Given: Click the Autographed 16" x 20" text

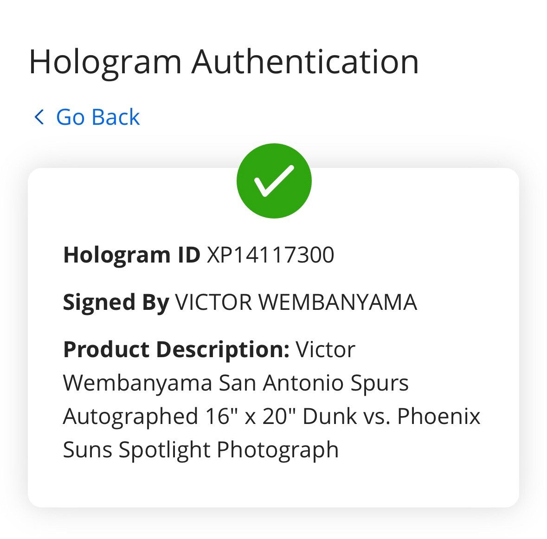Looking at the screenshot, I should coord(179,416).
